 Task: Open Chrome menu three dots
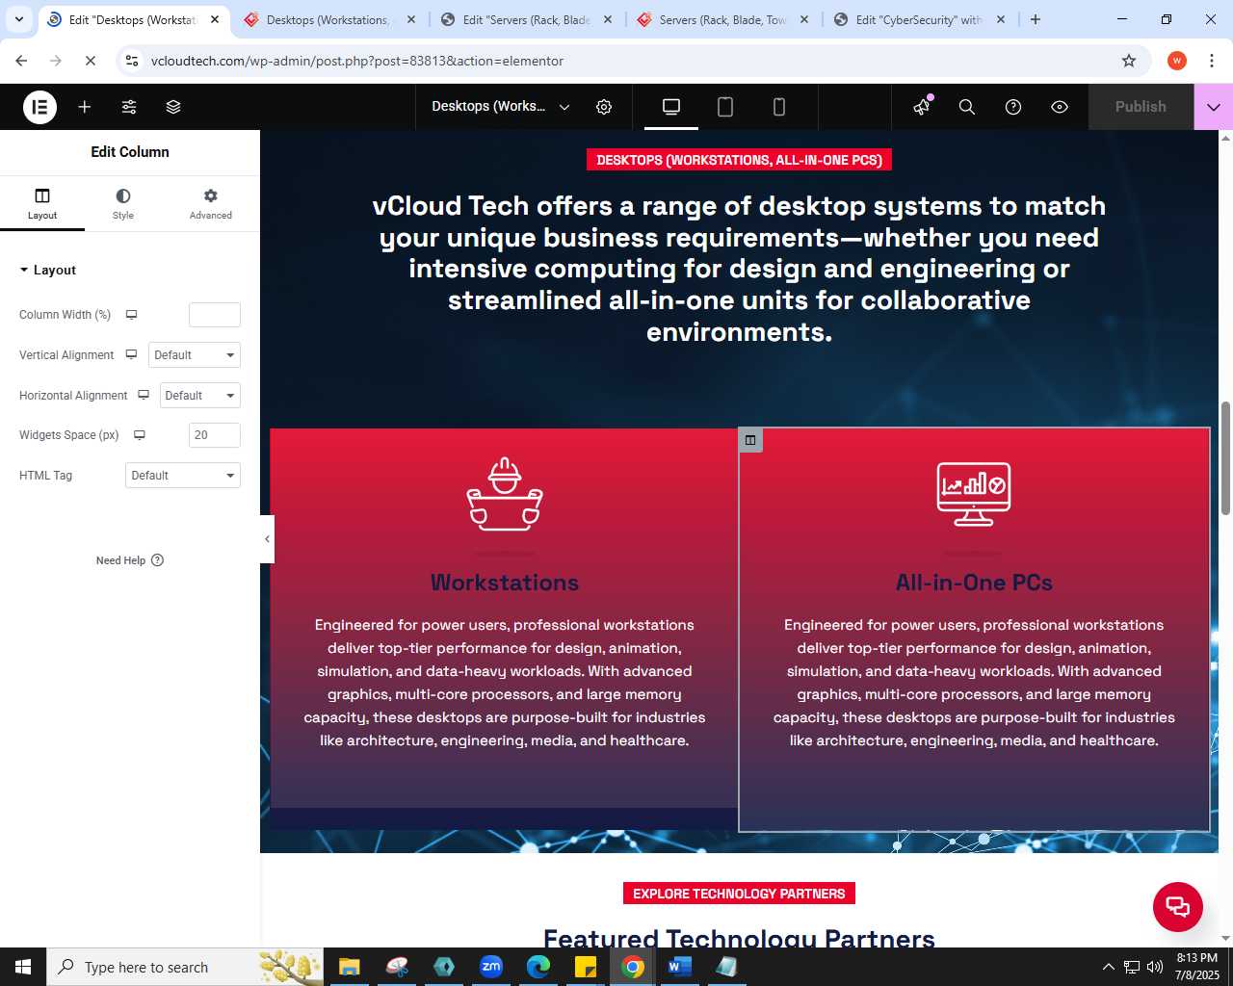(1211, 61)
